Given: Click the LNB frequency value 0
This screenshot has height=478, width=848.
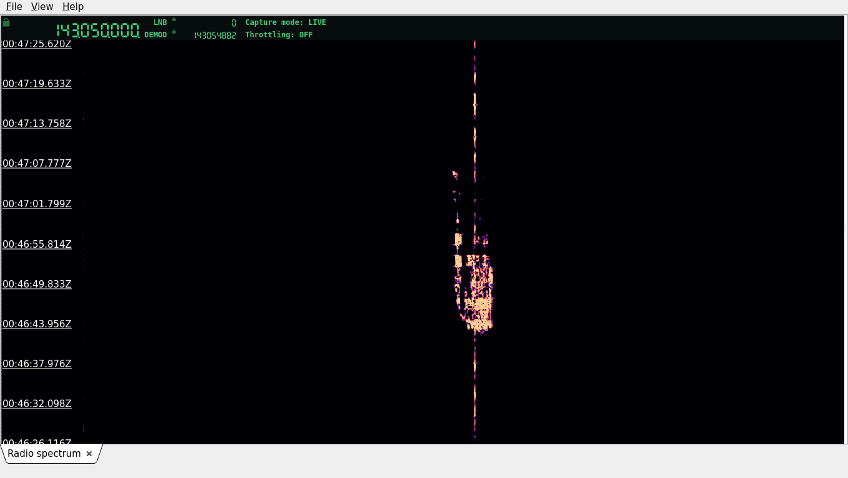Looking at the screenshot, I should [234, 23].
